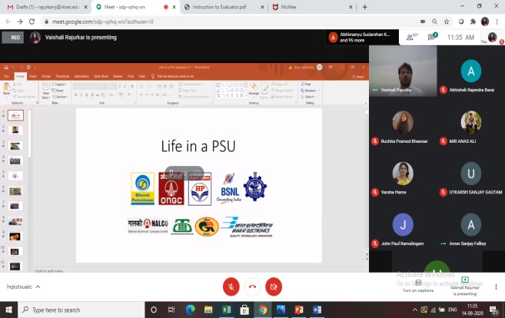
Task: Open Photos app from the taskbar
Action: pyautogui.click(x=281, y=310)
